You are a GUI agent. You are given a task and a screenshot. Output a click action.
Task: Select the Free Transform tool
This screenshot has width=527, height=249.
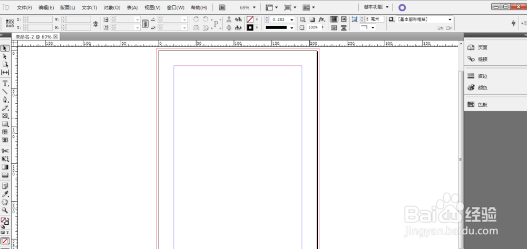tap(5, 159)
